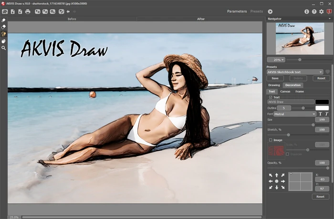Open the red notifications icon at top right
Image resolution: width=334 pixels, height=219 pixels.
click(x=329, y=11)
